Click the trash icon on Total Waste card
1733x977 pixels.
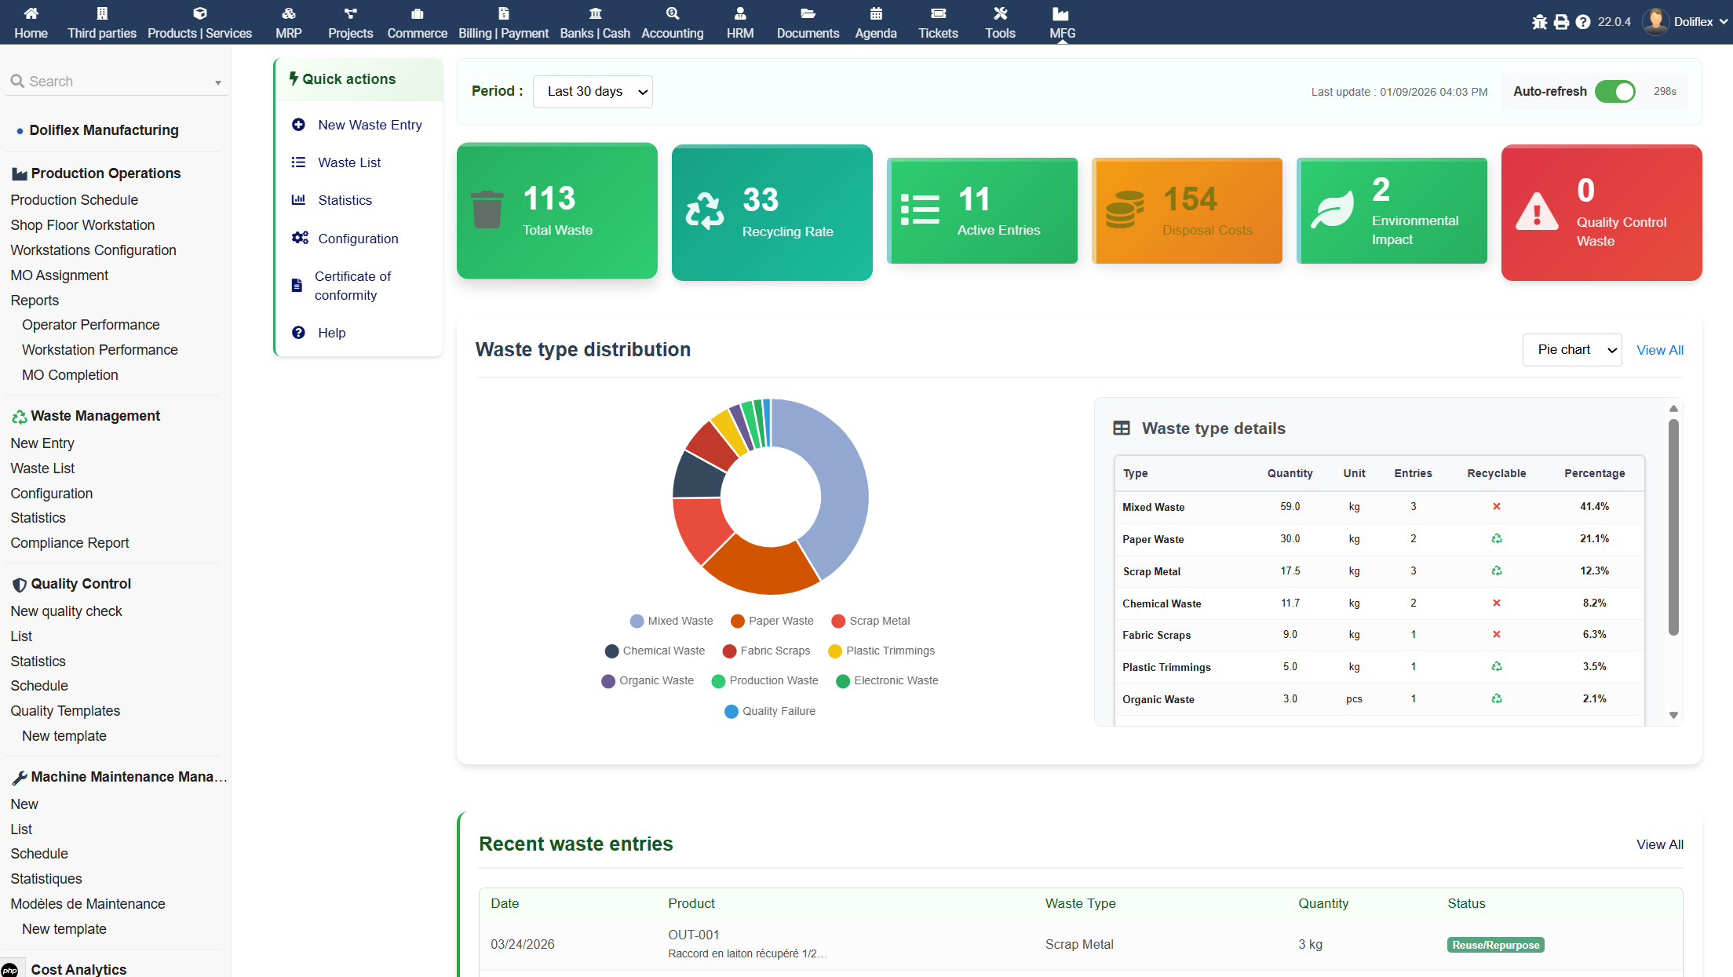(x=487, y=210)
